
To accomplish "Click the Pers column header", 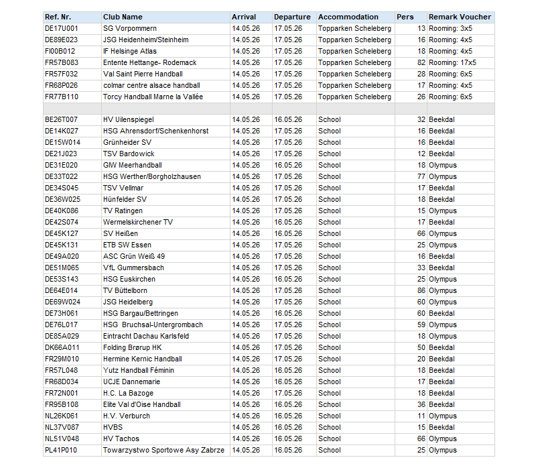I will [411, 17].
